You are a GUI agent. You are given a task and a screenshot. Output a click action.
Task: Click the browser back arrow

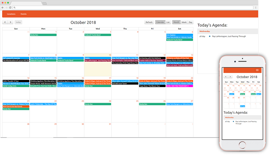click(3, 8)
